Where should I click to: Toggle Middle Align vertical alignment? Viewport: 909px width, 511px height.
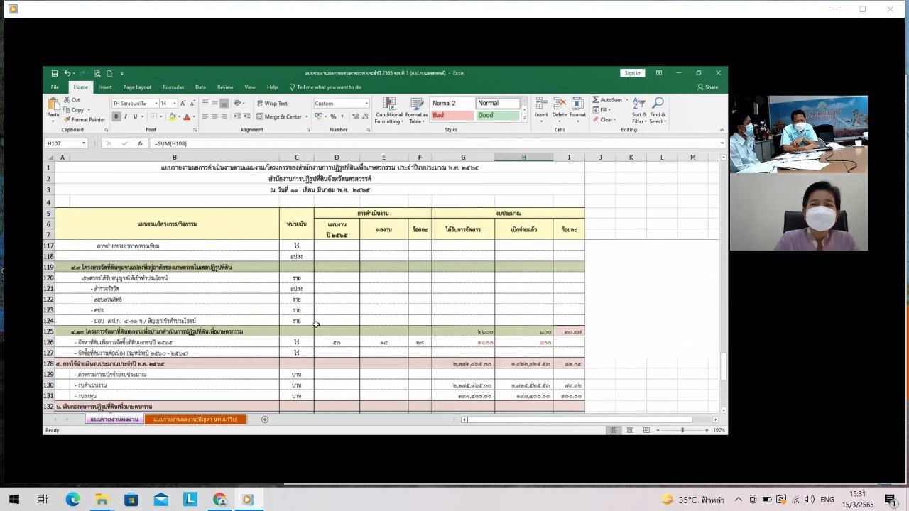(x=214, y=104)
